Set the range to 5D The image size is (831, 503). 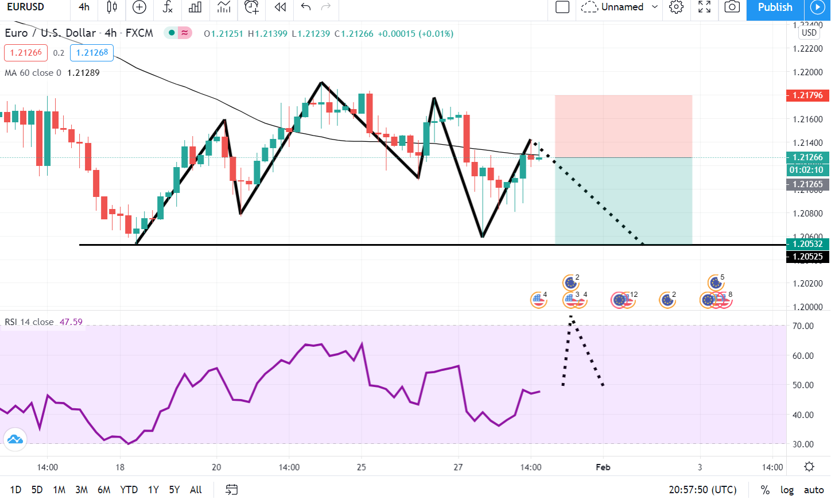[37, 490]
